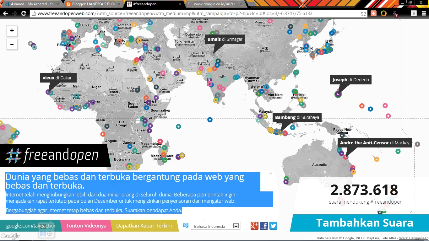Click the orange circular extension icon
Image resolution: width=429 pixels, height=241 pixels.
point(383,13)
